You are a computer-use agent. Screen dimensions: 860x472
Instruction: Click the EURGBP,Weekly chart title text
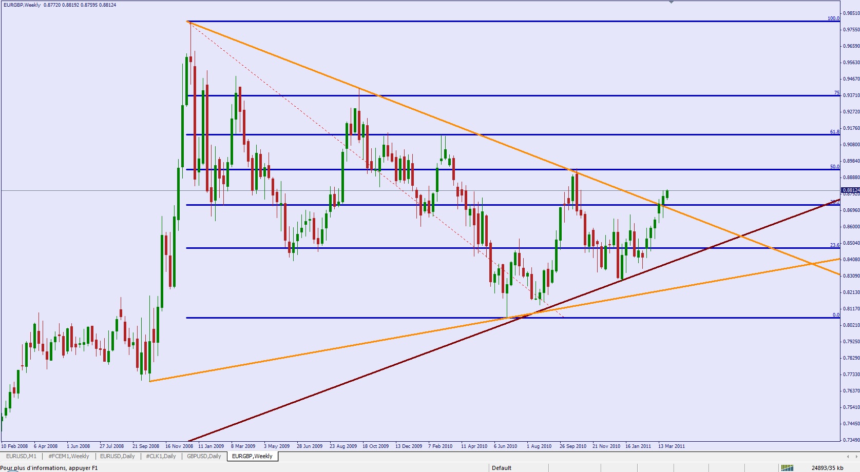[x=22, y=5]
